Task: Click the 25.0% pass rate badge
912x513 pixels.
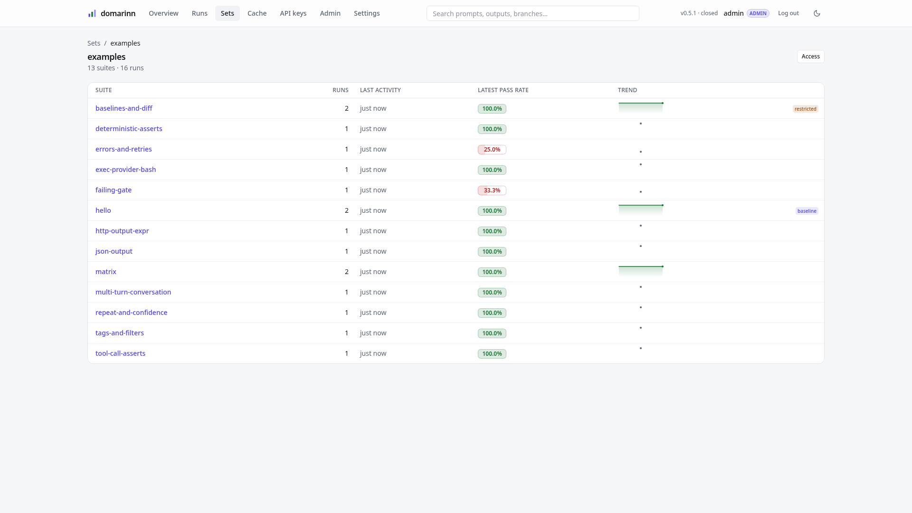Action: (492, 150)
